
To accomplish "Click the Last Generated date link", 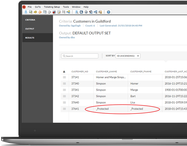I will pos(121,26).
